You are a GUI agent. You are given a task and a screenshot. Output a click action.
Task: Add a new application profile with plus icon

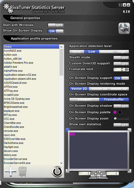[x=11, y=171]
